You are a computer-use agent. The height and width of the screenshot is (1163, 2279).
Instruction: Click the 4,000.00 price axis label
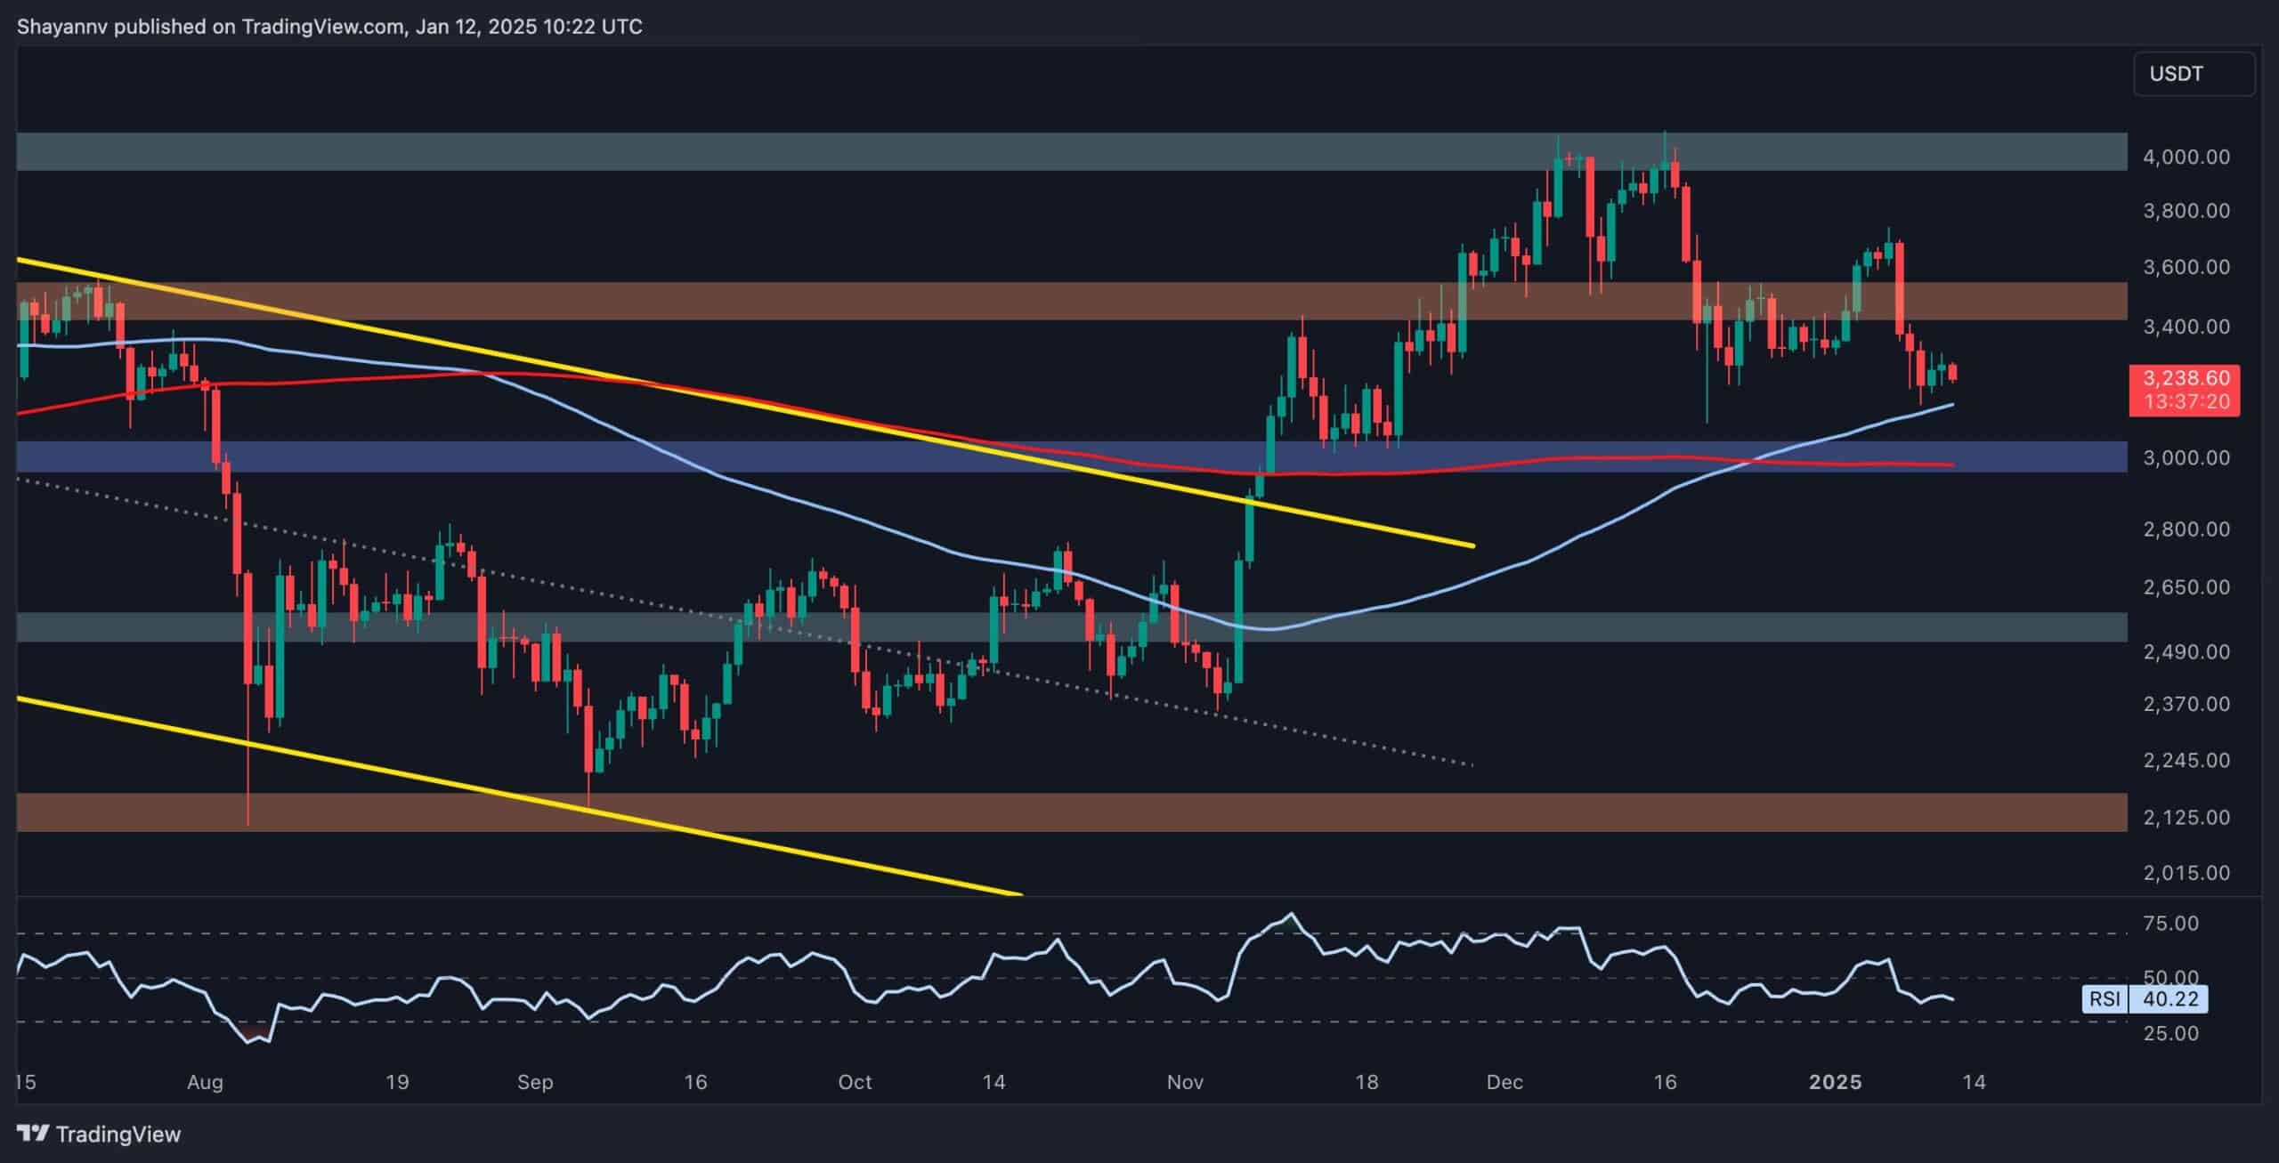[2186, 157]
